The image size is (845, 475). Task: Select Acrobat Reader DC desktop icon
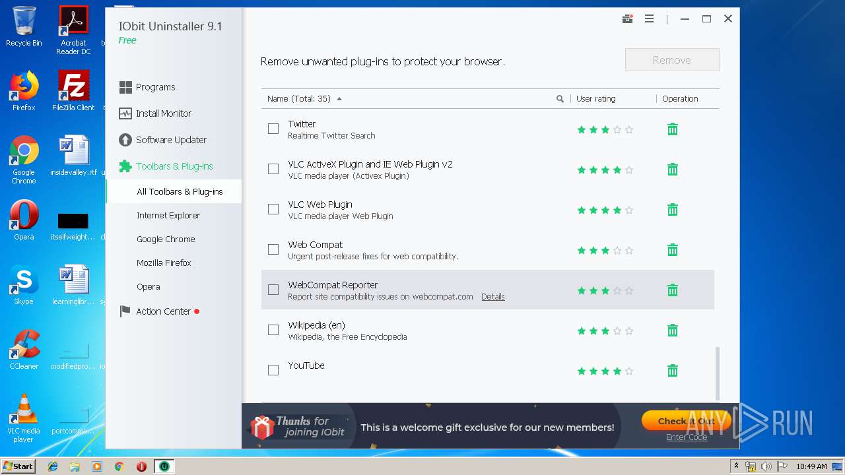(x=73, y=30)
